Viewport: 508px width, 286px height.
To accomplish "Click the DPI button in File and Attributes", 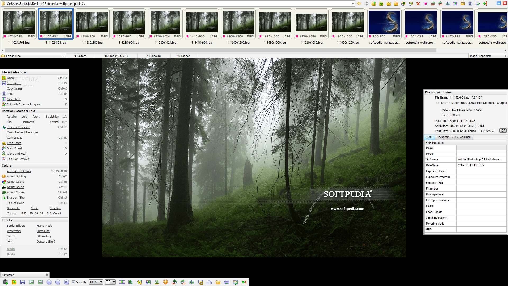I will (503, 131).
